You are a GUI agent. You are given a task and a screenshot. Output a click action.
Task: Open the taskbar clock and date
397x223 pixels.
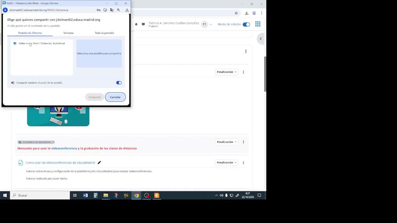click(248, 195)
